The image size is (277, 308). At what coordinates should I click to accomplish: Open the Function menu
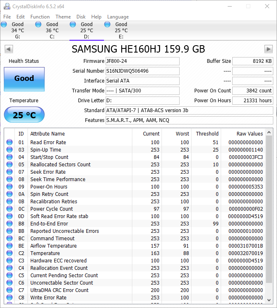coord(40,17)
